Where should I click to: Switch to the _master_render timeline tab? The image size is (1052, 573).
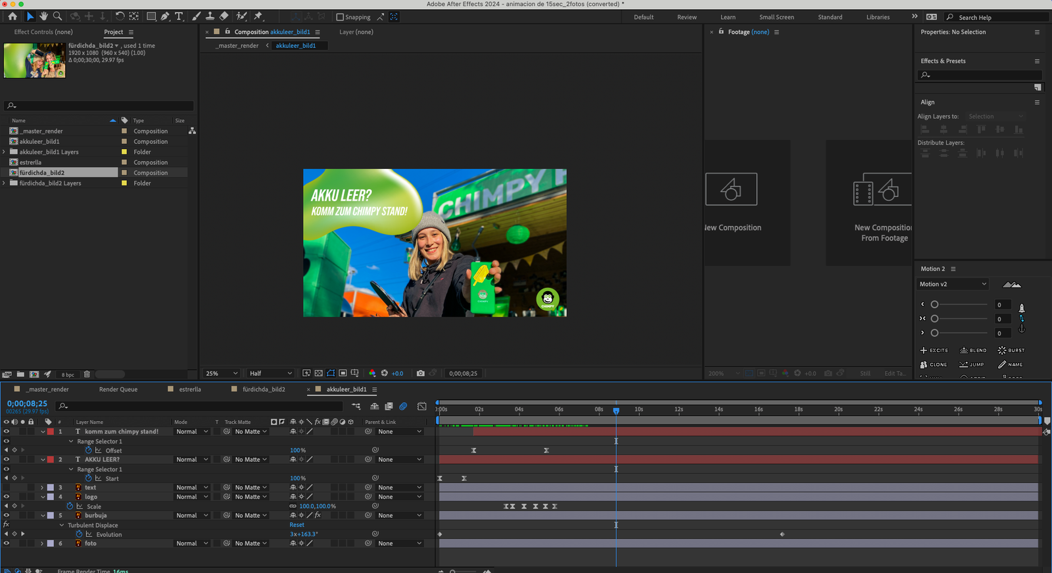click(x=48, y=389)
